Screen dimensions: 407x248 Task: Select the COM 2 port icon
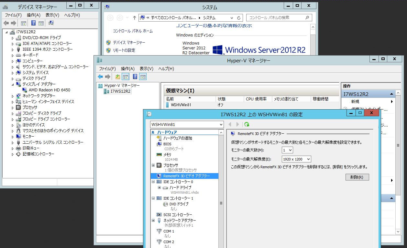click(159, 242)
